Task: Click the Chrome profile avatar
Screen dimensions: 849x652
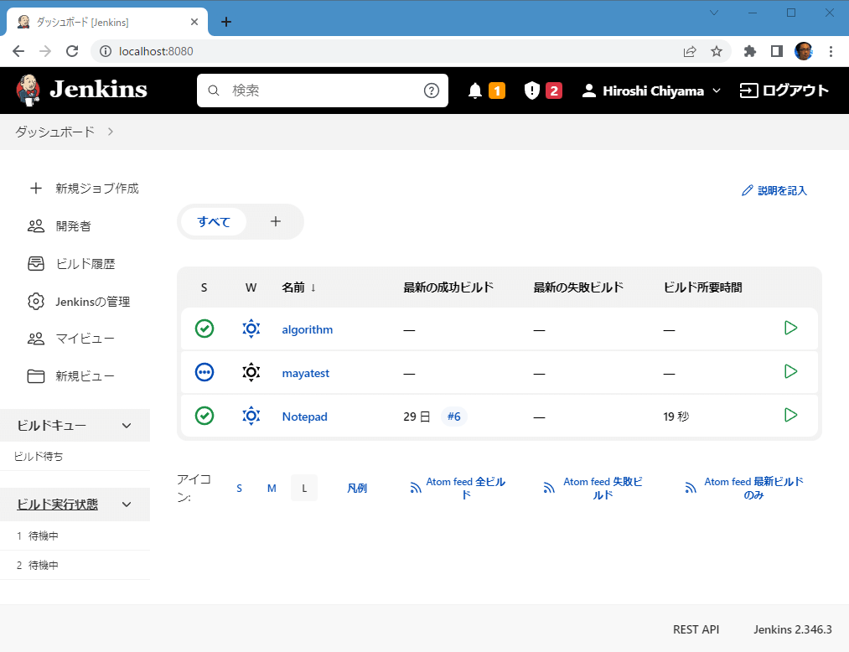Action: click(804, 51)
